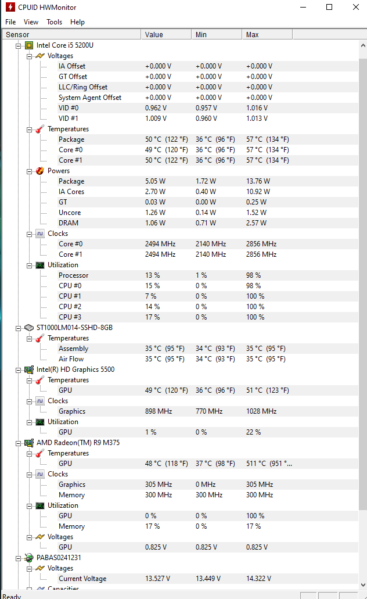Collapse the CPU Voltages group
Viewport: 367px width, 599px height.
[29, 56]
